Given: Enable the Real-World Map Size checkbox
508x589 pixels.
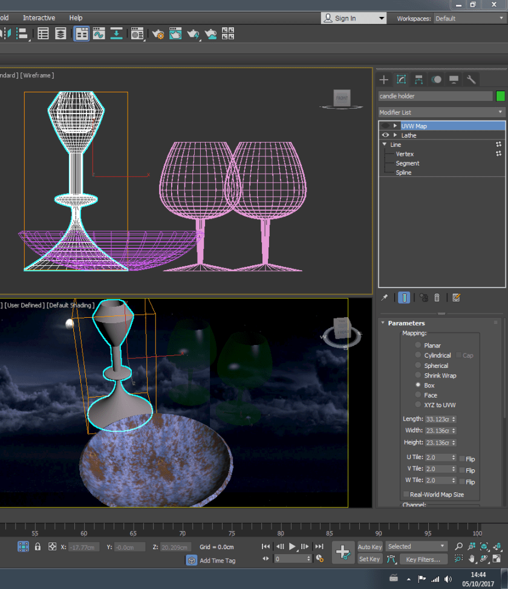Looking at the screenshot, I should 406,494.
